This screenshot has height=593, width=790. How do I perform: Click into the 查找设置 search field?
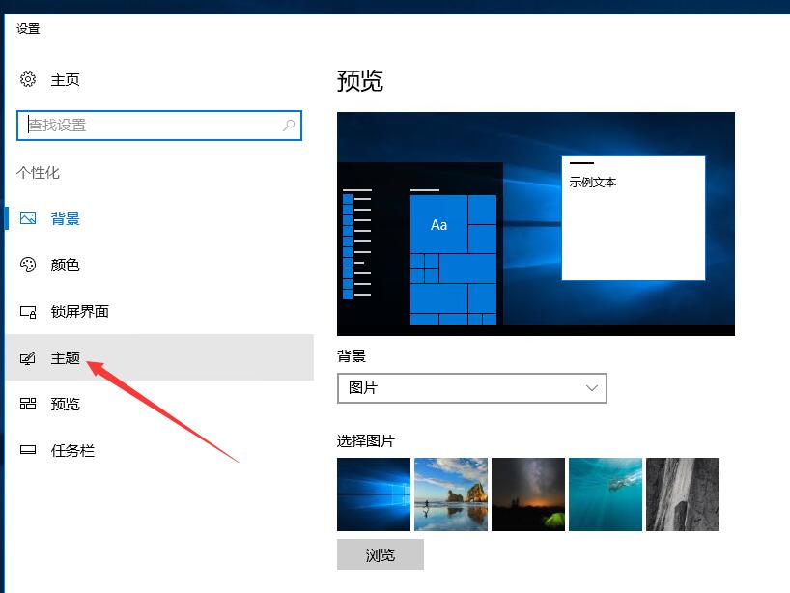point(150,126)
